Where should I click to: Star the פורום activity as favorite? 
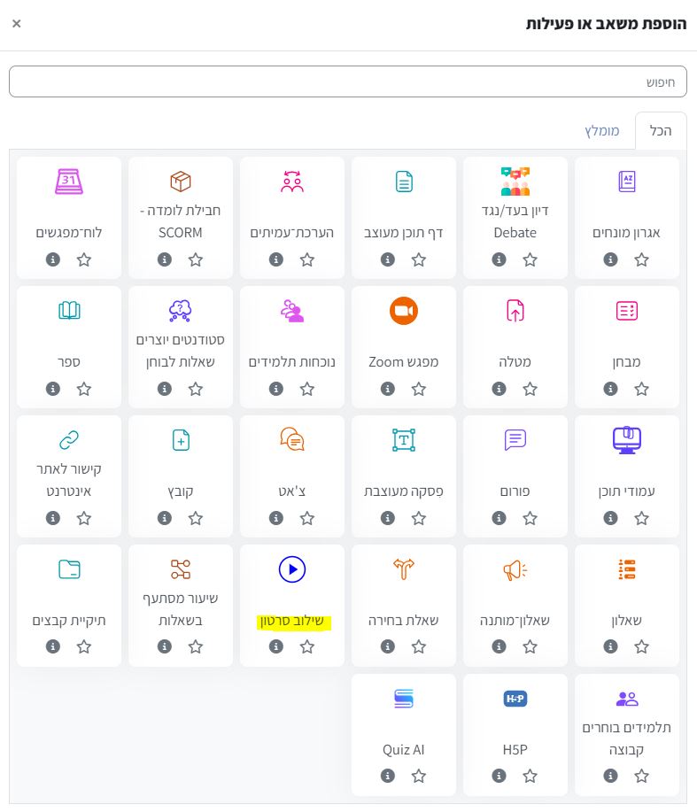coord(530,518)
